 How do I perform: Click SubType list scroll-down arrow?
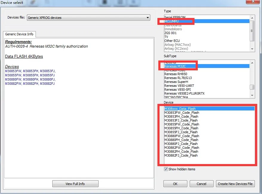click(252, 96)
